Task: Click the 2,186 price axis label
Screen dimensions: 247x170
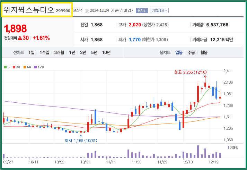Action: coord(228,82)
